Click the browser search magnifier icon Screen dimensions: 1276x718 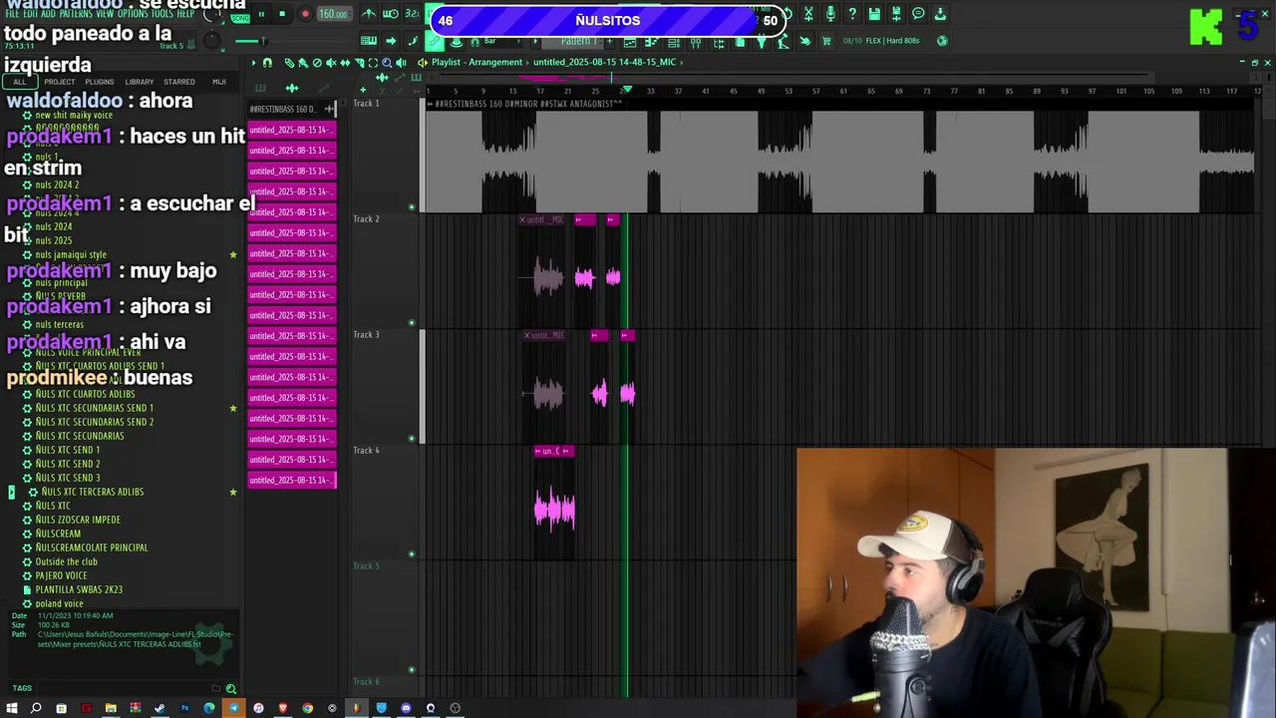[231, 688]
